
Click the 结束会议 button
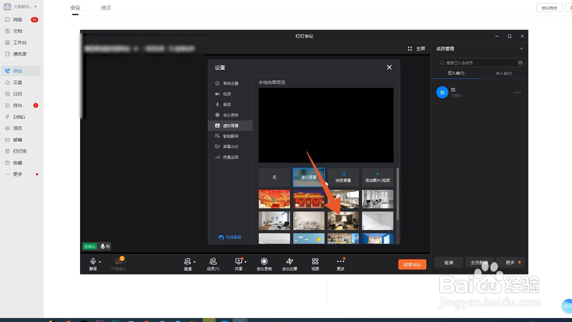412,265
